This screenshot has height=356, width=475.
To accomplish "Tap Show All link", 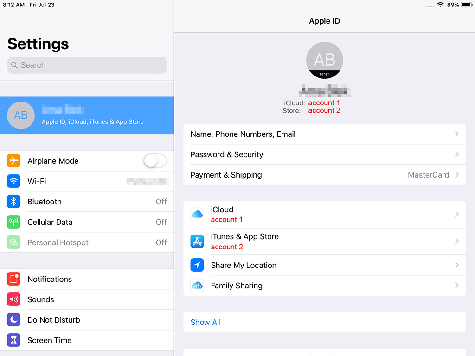I will click(x=205, y=322).
